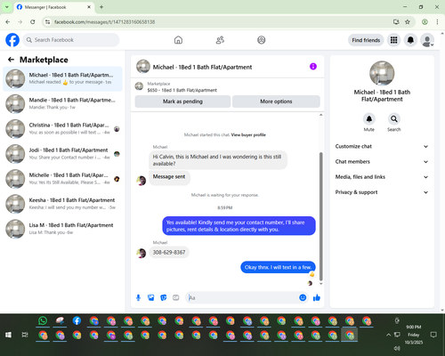The height and width of the screenshot is (356, 445).
Task: Open the Windows Start menu
Action: [x=8, y=335]
